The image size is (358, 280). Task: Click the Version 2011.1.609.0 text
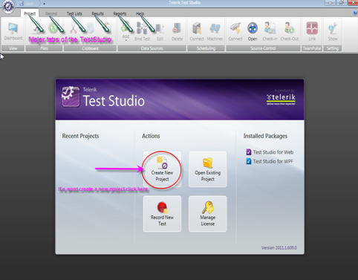pos(279,247)
